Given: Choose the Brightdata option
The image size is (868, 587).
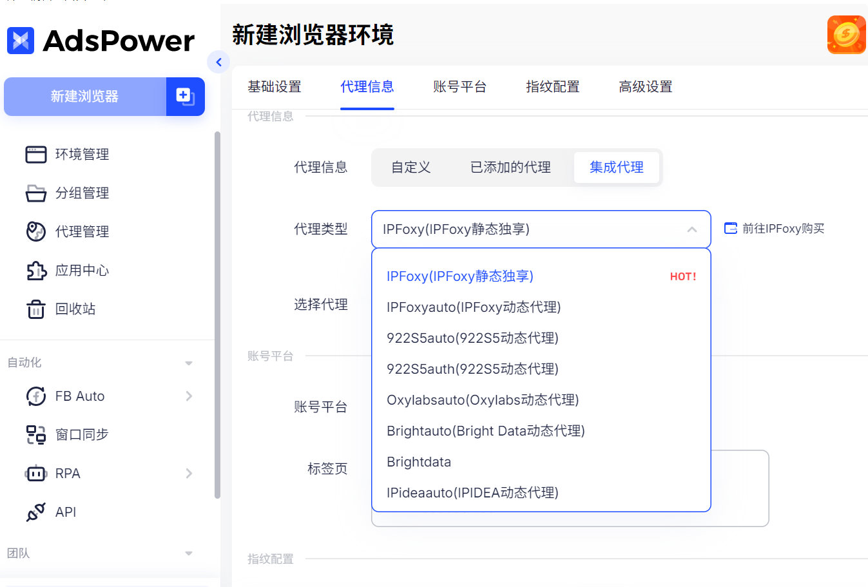Looking at the screenshot, I should (541, 462).
